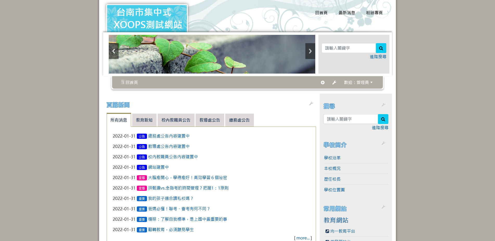Open 均一教育平台 external link
The height and width of the screenshot is (241, 495).
(x=342, y=231)
